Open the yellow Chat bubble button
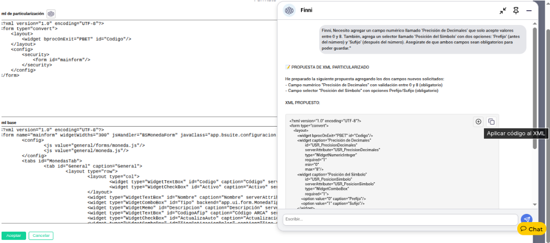 point(532,229)
